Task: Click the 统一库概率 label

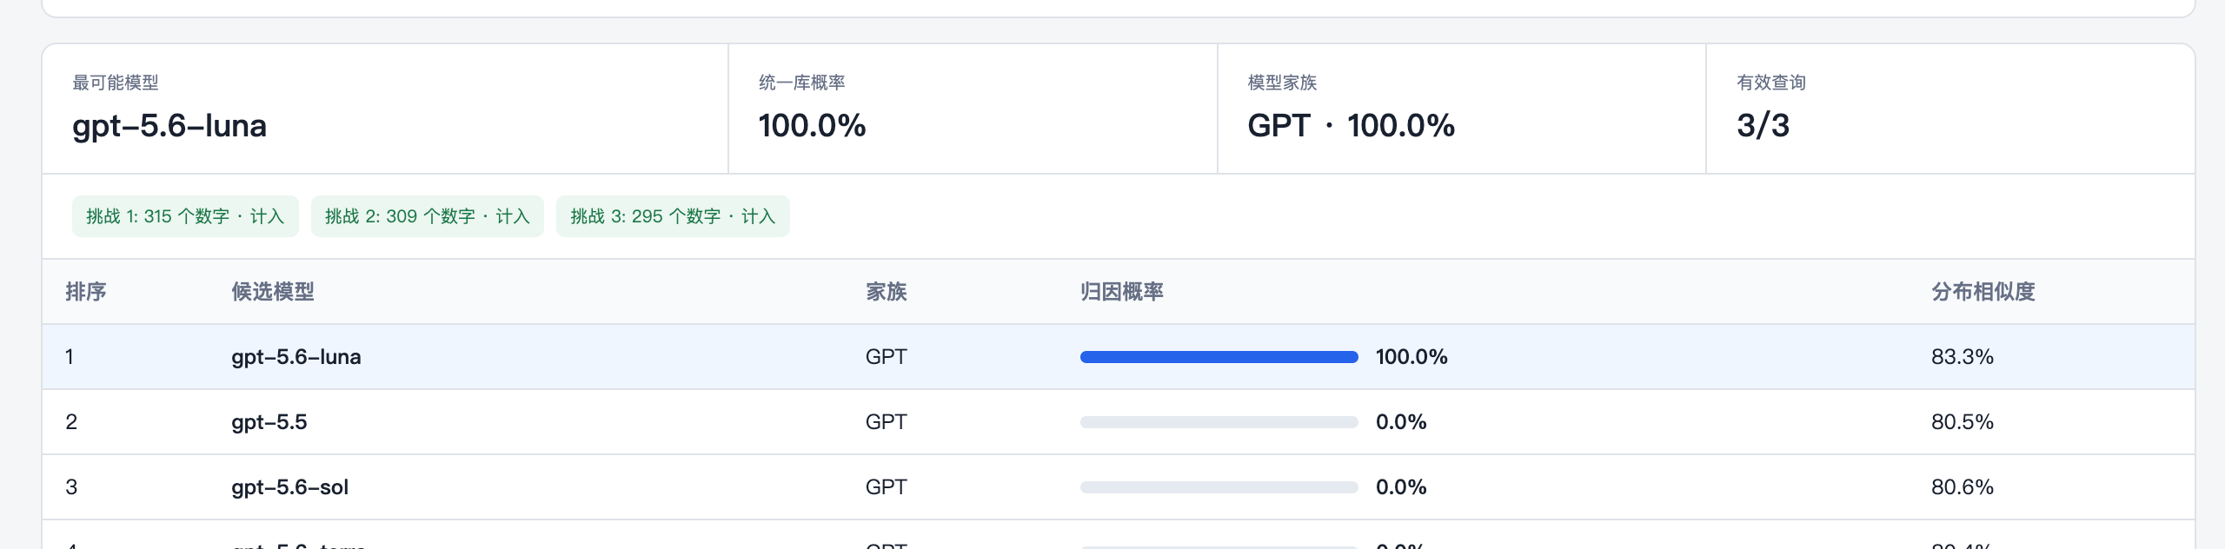Action: coord(802,83)
